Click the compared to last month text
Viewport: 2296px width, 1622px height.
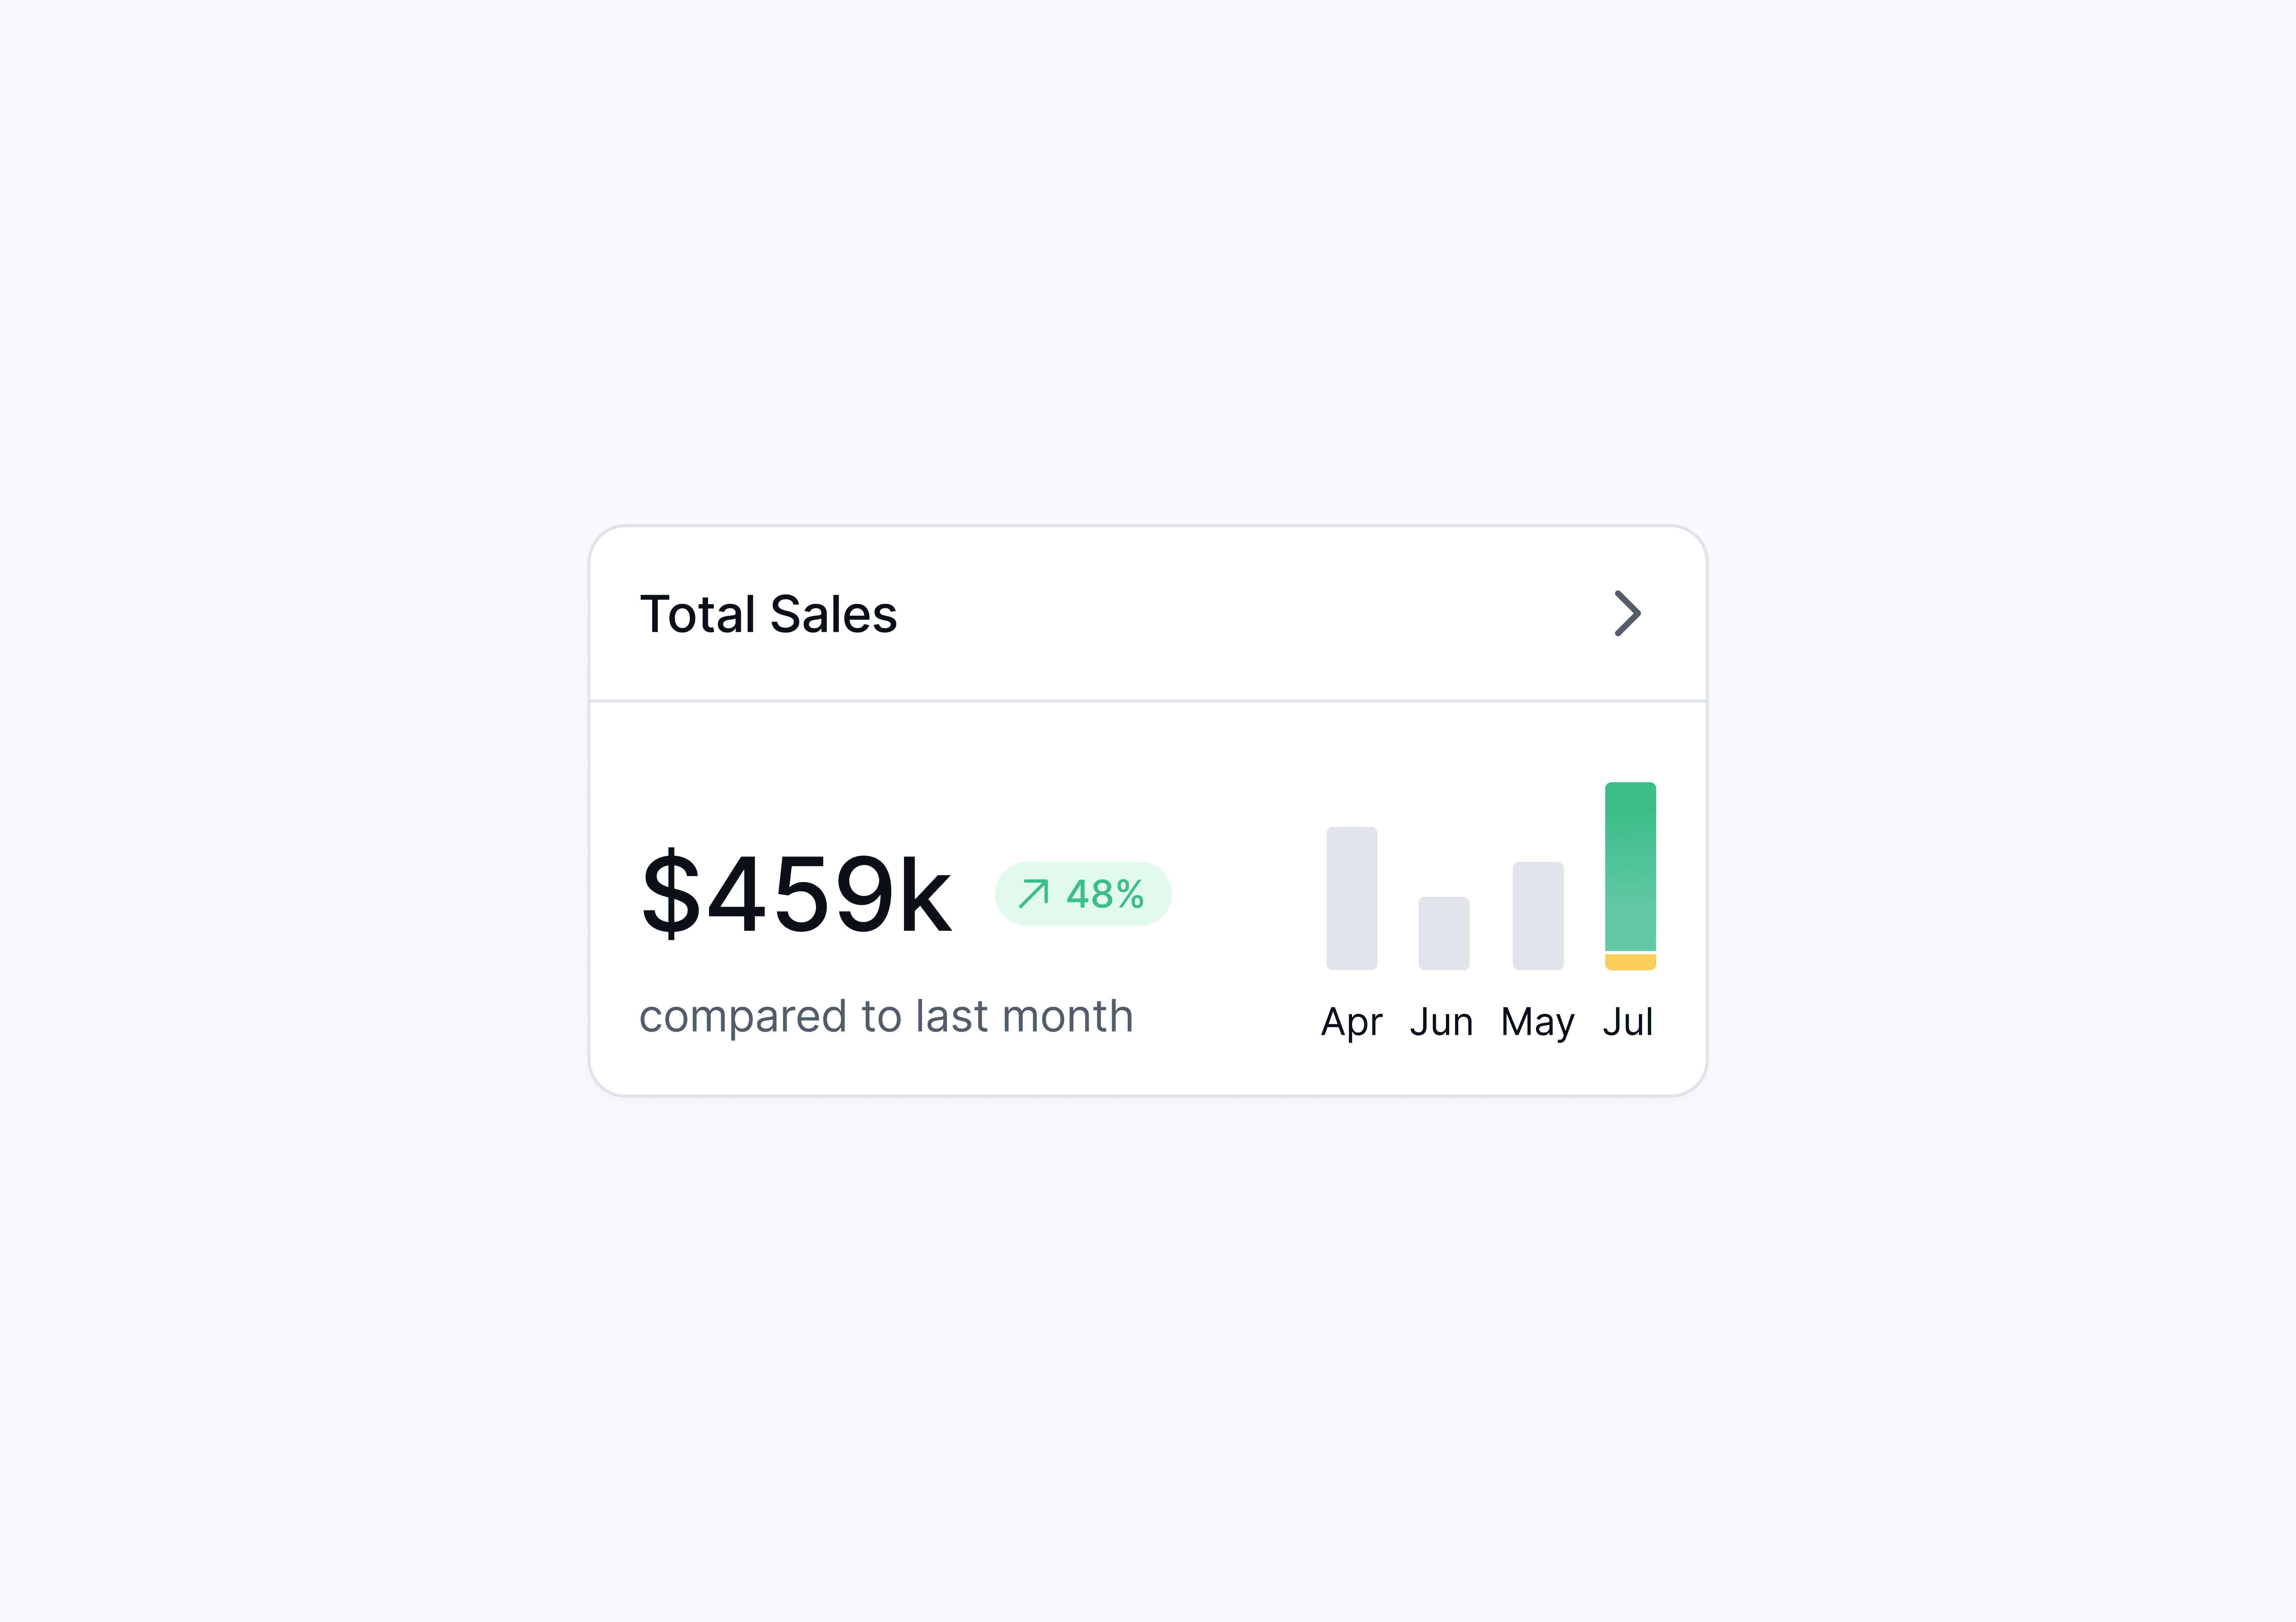click(886, 1016)
